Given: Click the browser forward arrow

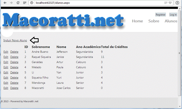Looking at the screenshot, I should point(11,3).
